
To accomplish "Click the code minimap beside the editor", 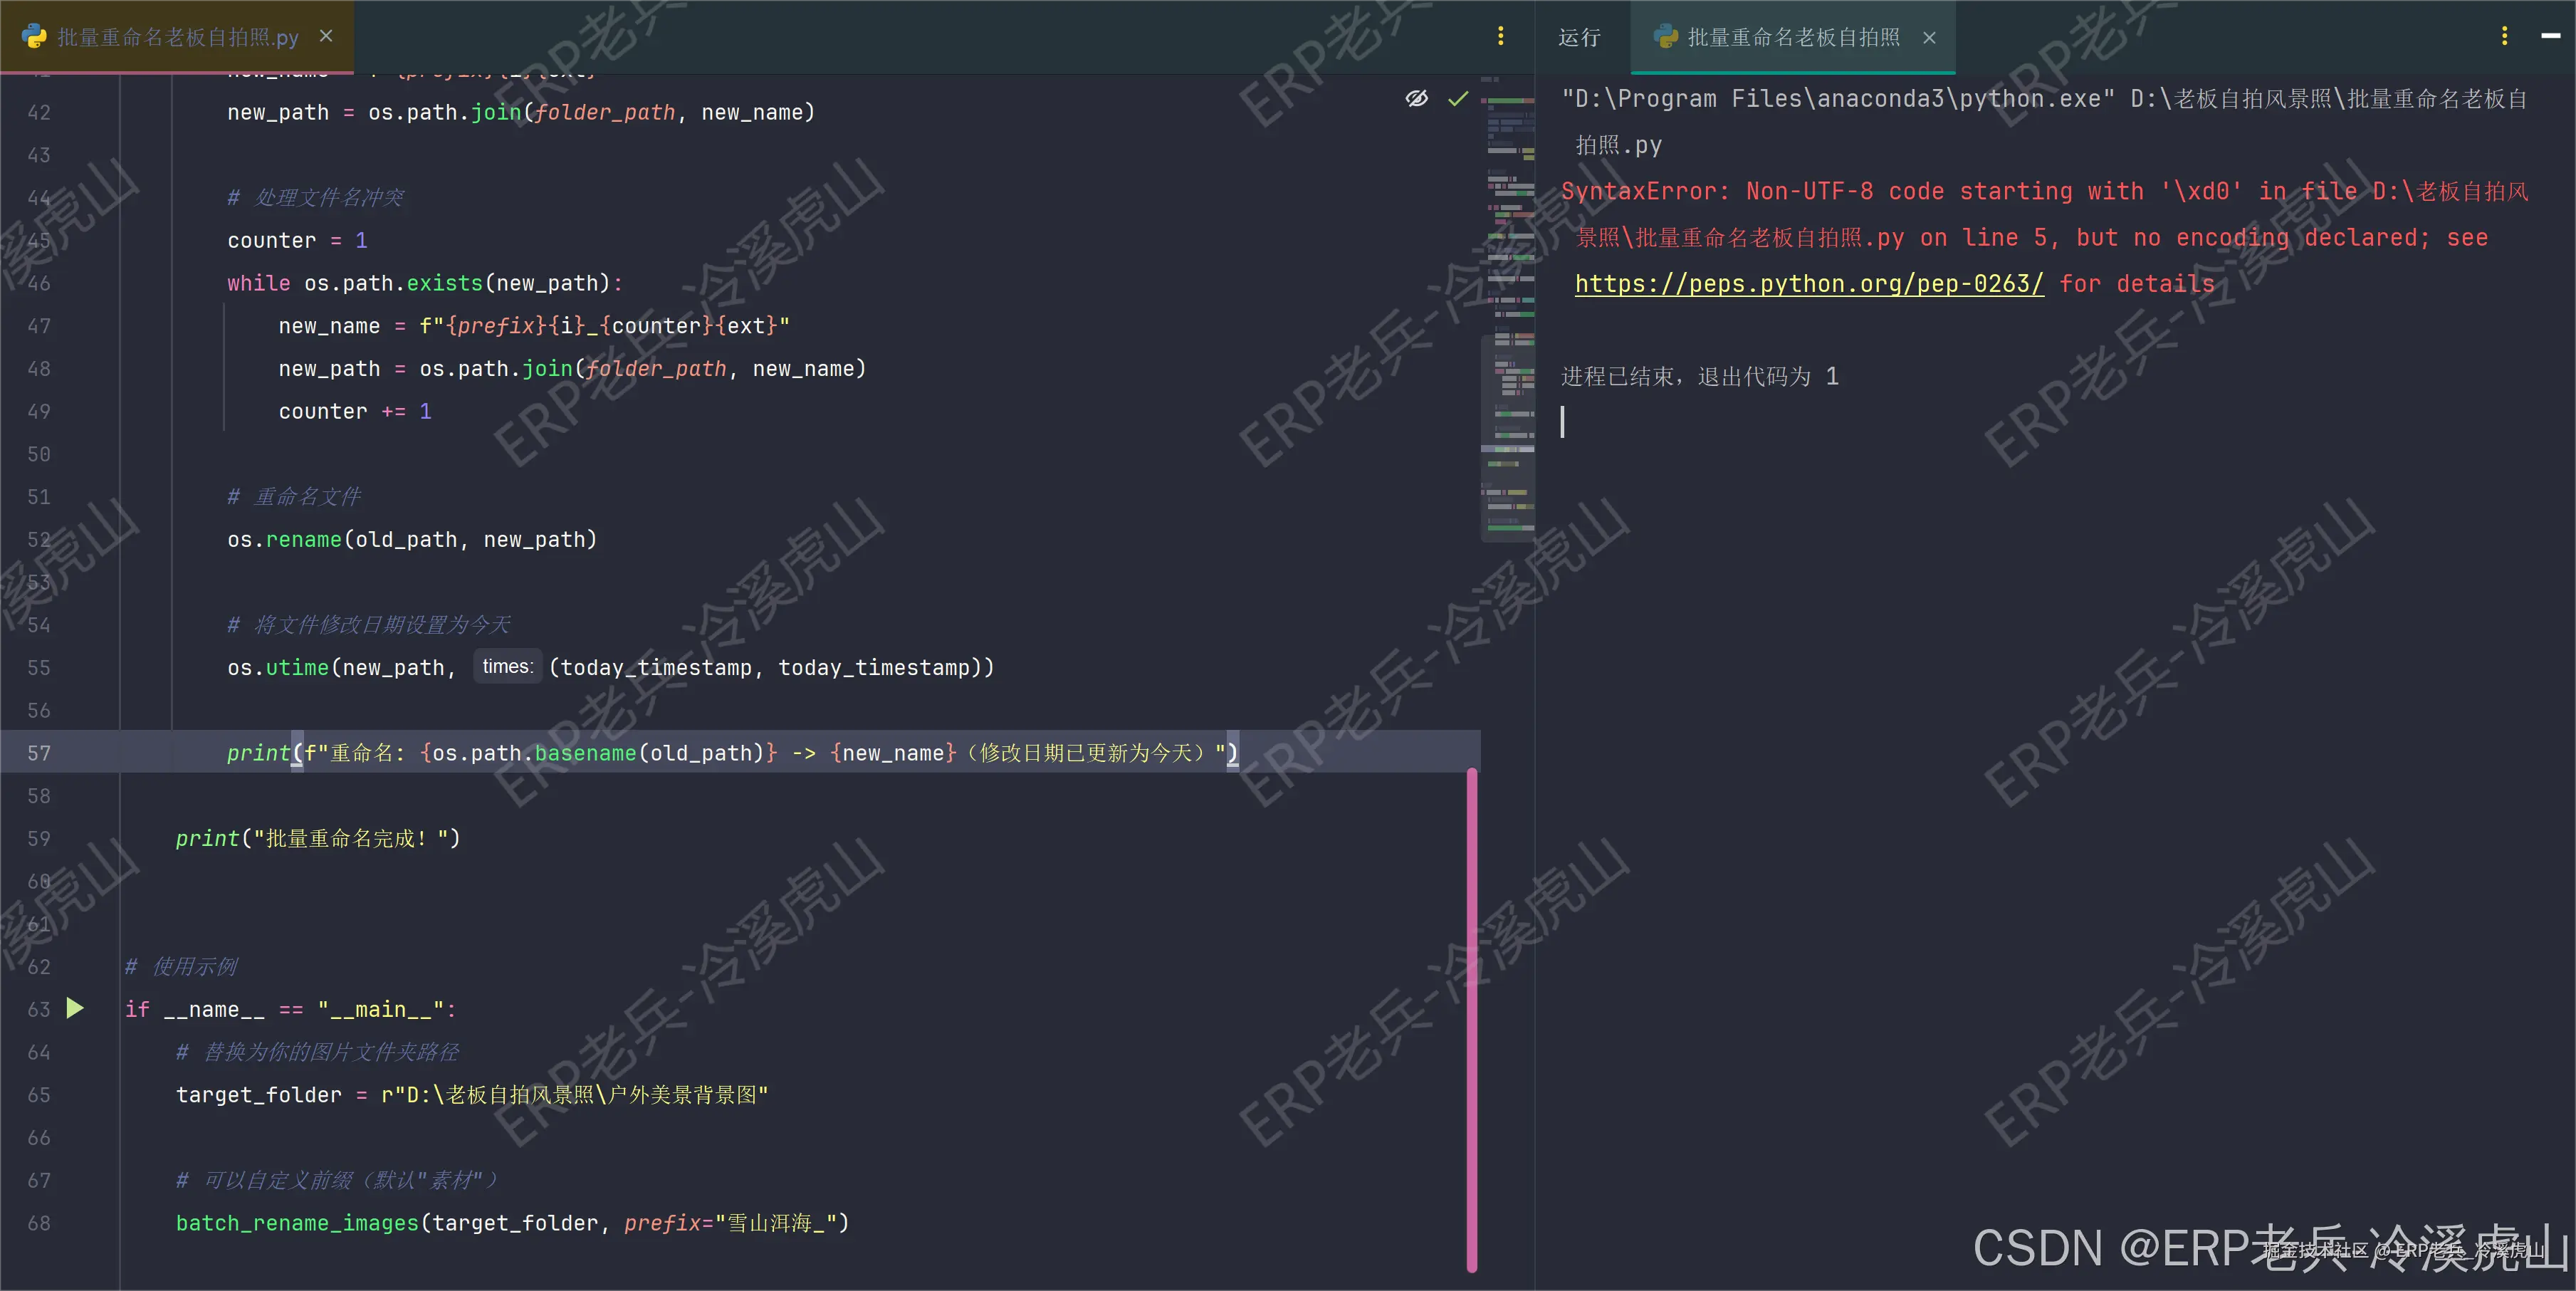I will click(1508, 300).
